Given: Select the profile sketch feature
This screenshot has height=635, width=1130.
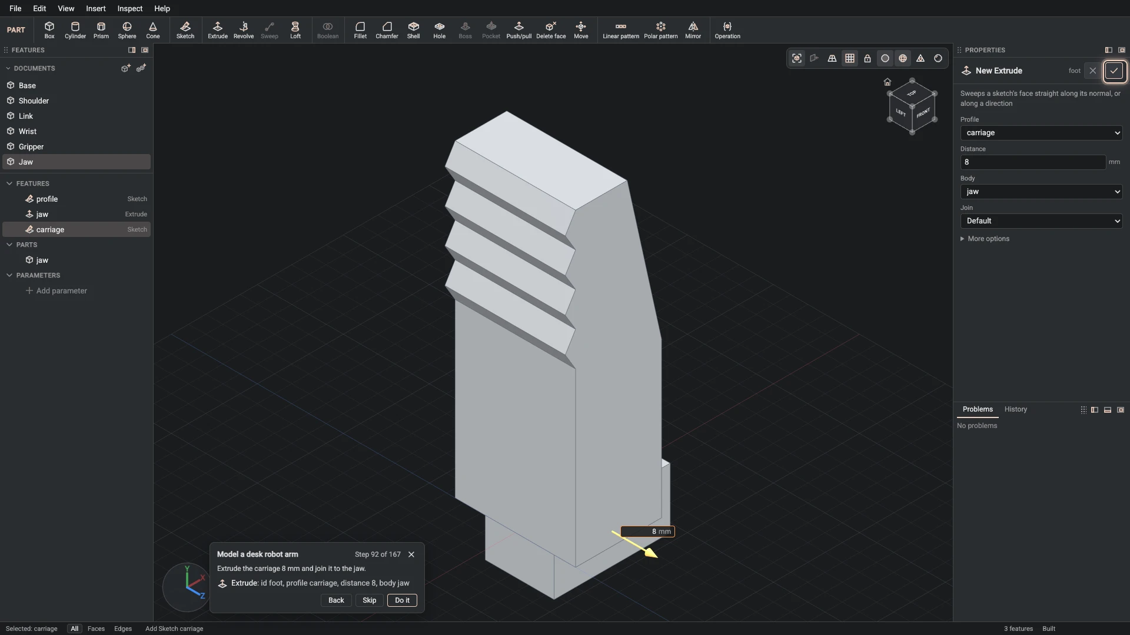Looking at the screenshot, I should click(77, 199).
